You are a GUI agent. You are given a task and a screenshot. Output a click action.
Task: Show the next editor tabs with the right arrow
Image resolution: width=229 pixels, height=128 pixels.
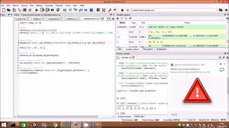(110, 18)
